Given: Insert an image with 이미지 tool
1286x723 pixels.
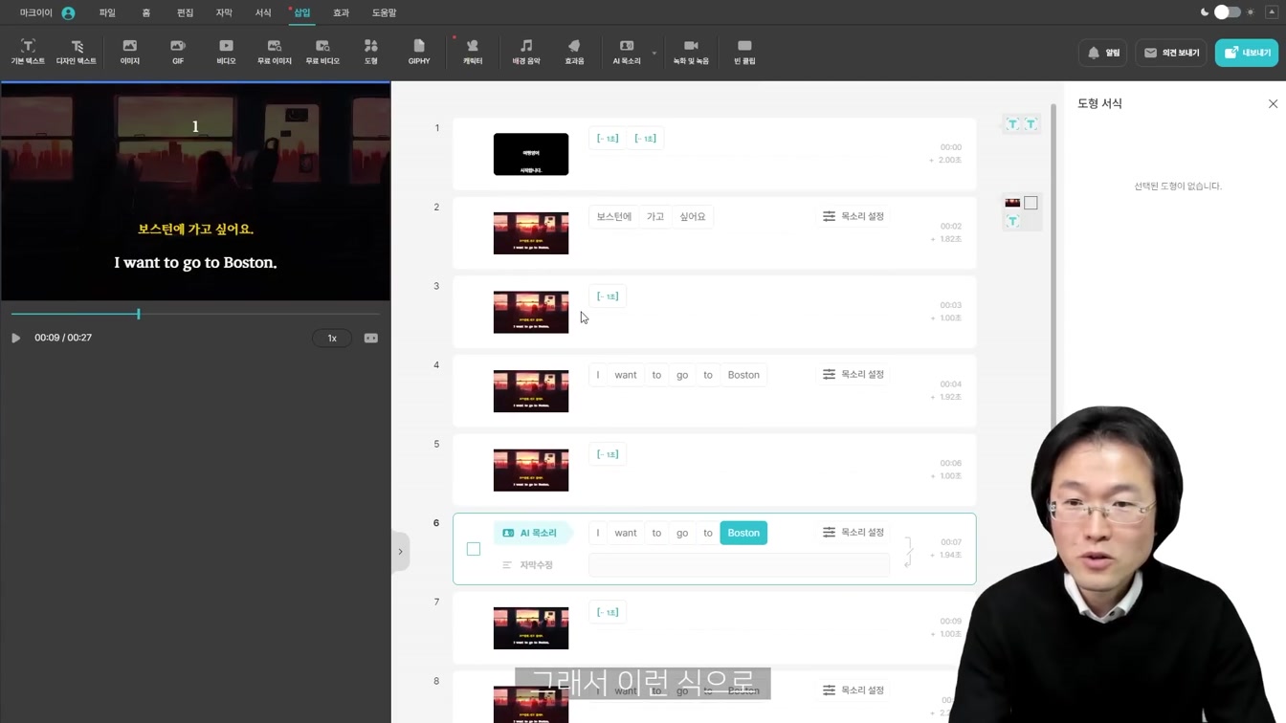Looking at the screenshot, I should point(129,52).
